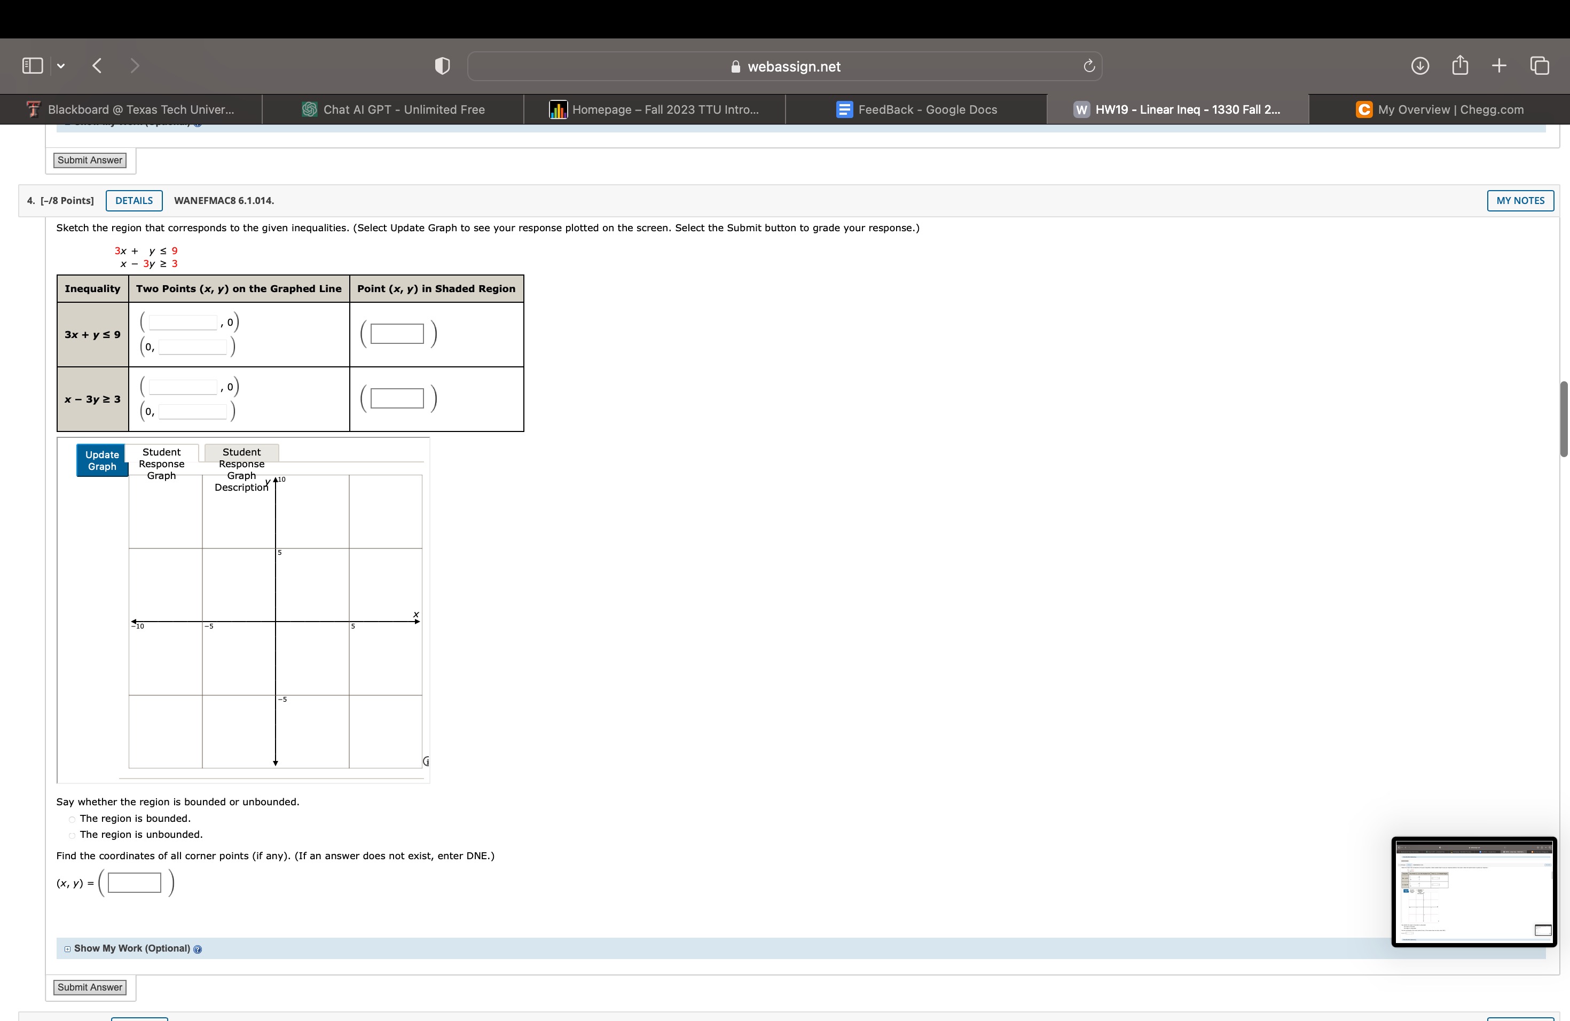Click the Submit Answer button
The height and width of the screenshot is (1021, 1570).
[90, 987]
